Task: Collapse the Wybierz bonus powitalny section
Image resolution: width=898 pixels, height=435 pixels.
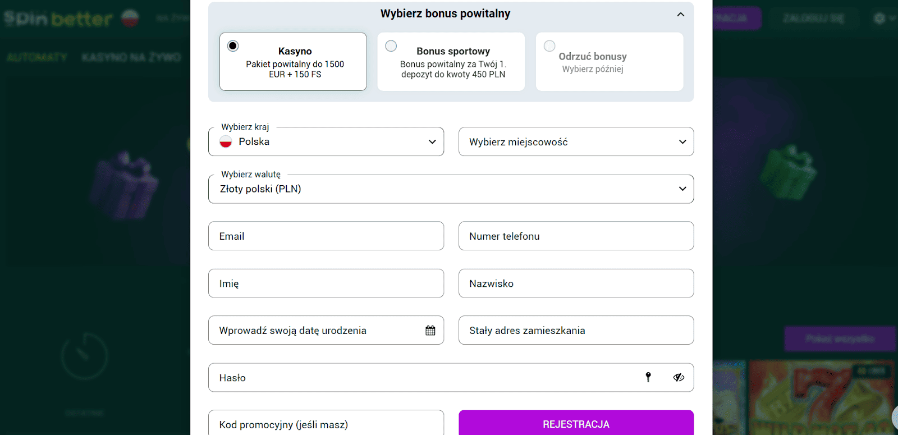Action: tap(680, 14)
